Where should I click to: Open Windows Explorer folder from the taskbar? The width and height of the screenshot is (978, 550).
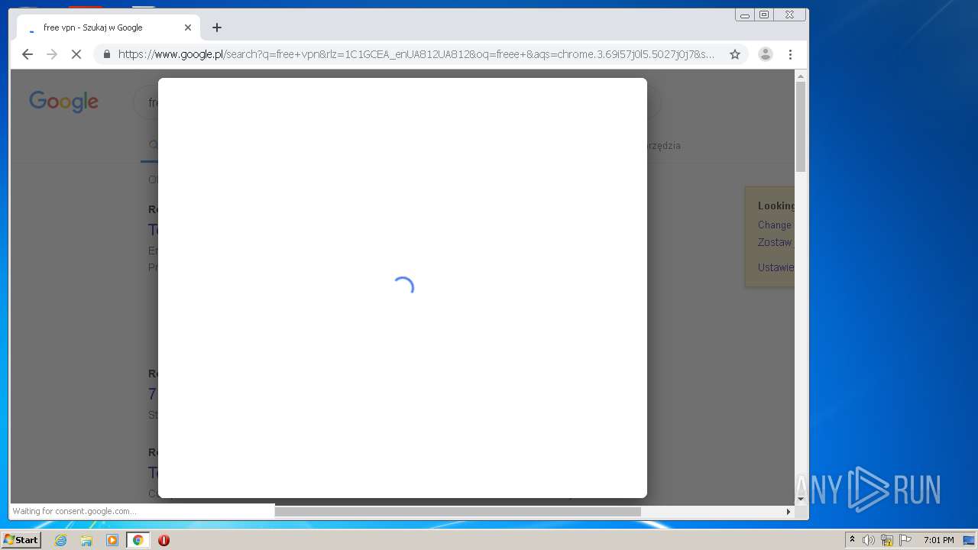86,540
